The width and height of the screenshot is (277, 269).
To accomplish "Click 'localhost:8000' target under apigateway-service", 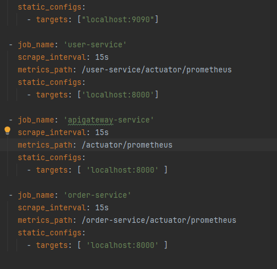I will (123, 170).
